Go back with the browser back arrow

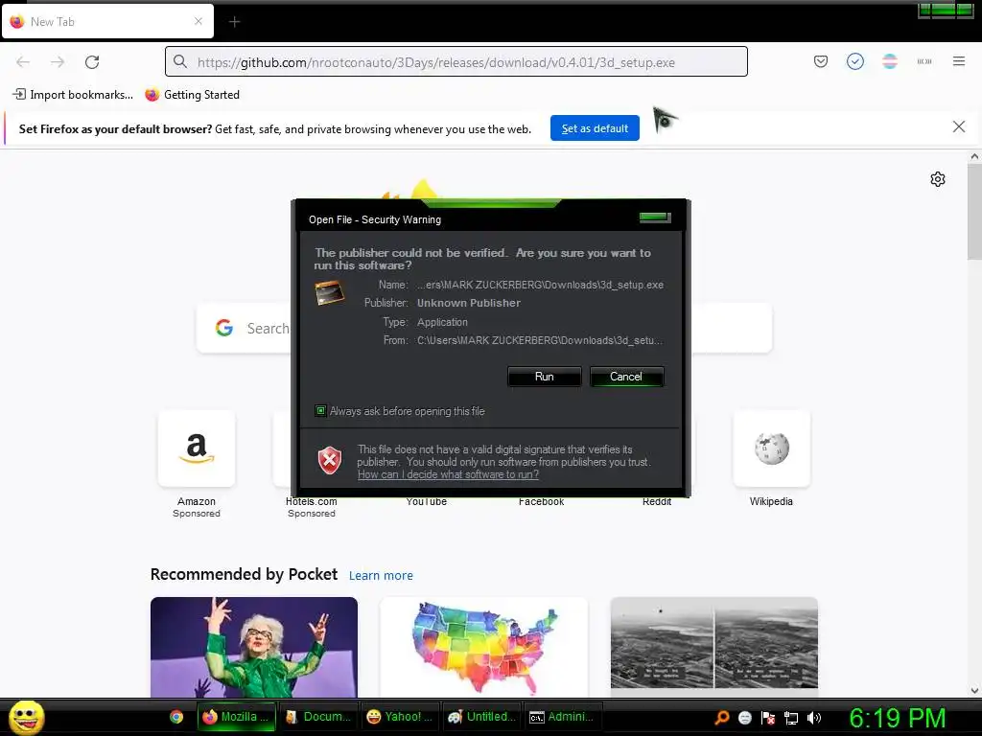point(23,62)
